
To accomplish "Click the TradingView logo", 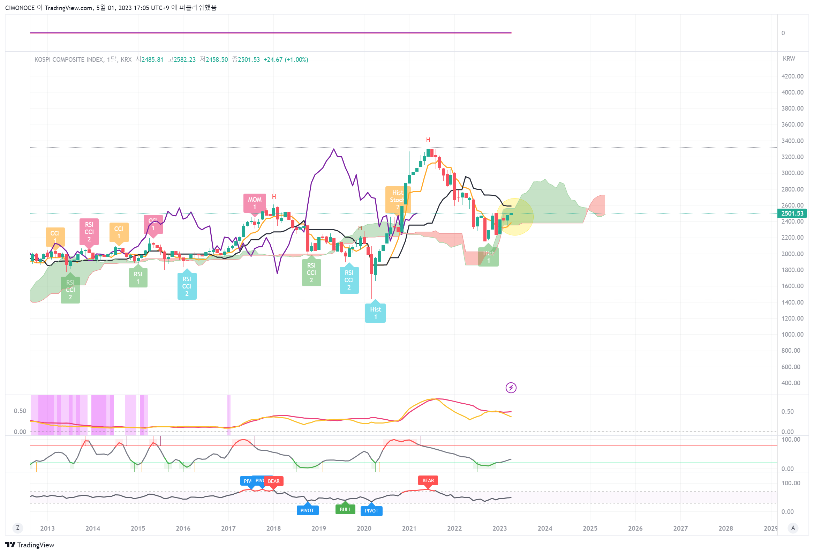I will [29, 545].
